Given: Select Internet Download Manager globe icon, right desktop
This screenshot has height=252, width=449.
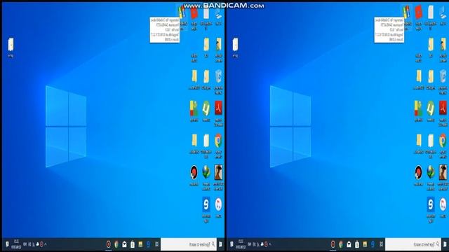Looking at the screenshot, I should 431,172.
